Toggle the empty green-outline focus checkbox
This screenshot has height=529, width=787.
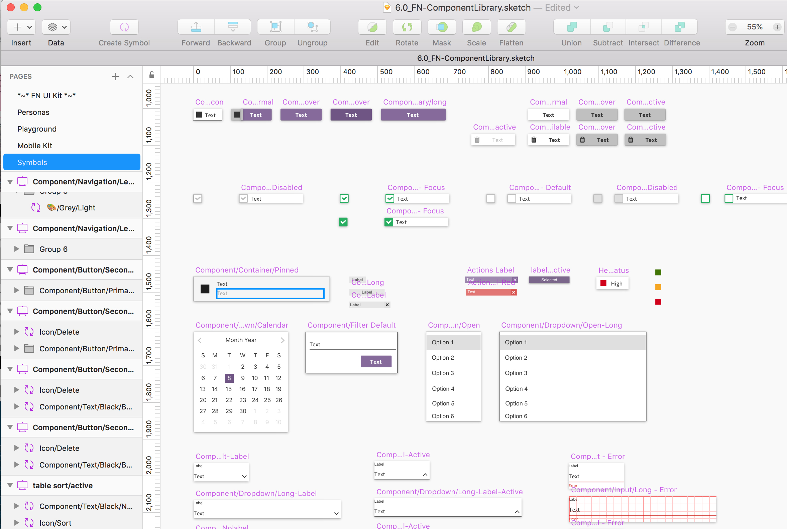pyautogui.click(x=705, y=198)
